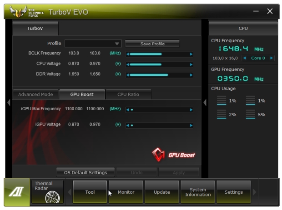This screenshot has height=210, width=282.
Task: Select the CPU monitor tab
Action: click(243, 29)
